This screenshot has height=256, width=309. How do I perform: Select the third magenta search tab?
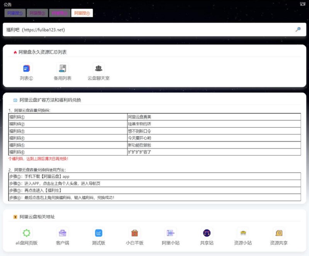[60, 13]
